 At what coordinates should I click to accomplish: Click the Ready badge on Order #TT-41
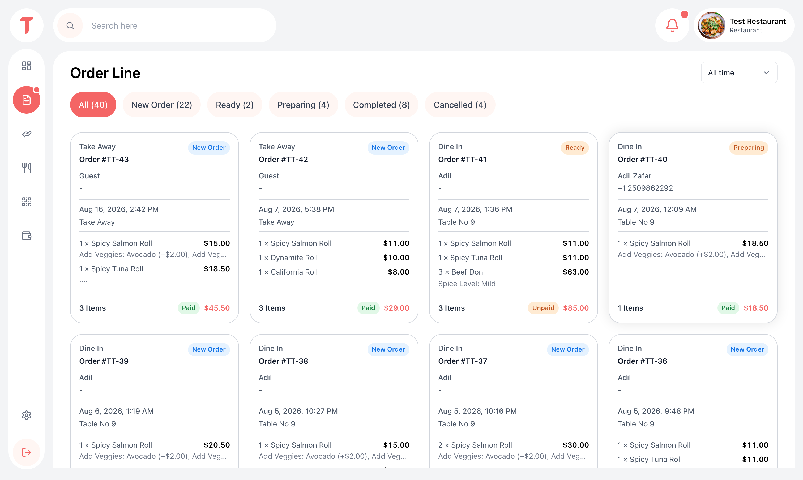[x=575, y=148]
